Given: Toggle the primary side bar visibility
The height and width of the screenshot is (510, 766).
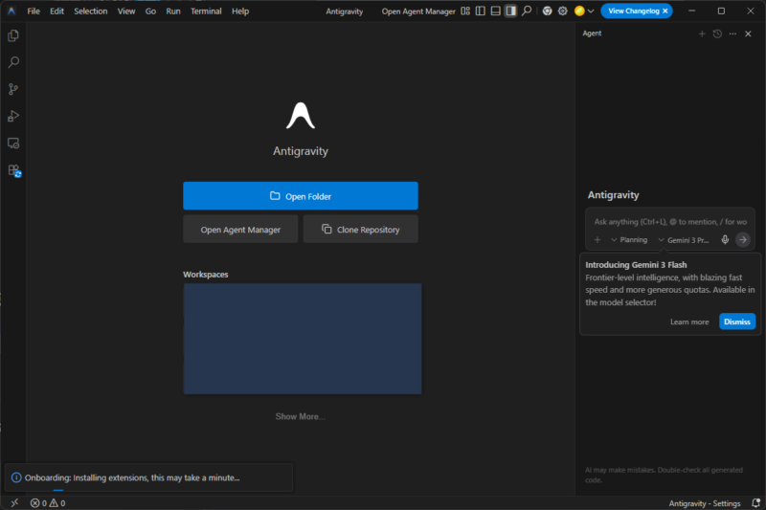Looking at the screenshot, I should [x=480, y=11].
